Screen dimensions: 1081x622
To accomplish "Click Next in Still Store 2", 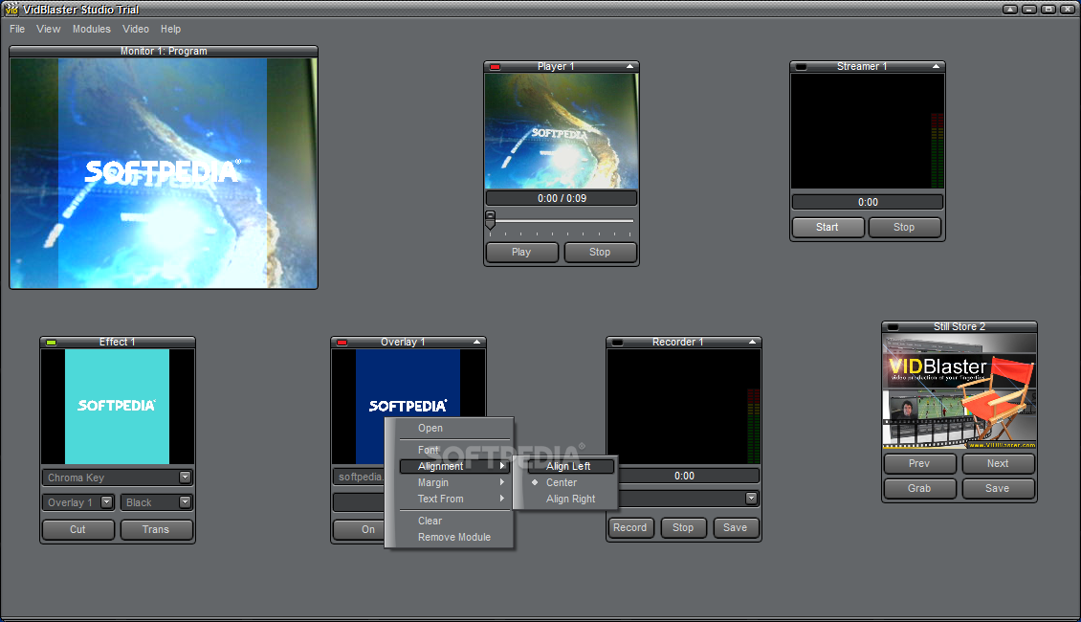I will point(999,463).
